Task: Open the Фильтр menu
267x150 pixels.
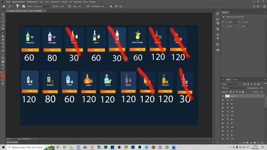Action: click(65, 2)
